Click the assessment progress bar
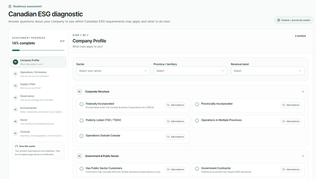316x179 pixels. tap(38, 50)
